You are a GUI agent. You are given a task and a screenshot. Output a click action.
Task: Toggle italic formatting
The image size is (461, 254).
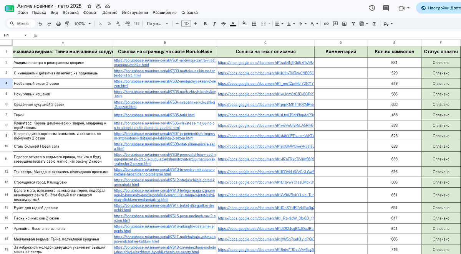[x=214, y=24]
